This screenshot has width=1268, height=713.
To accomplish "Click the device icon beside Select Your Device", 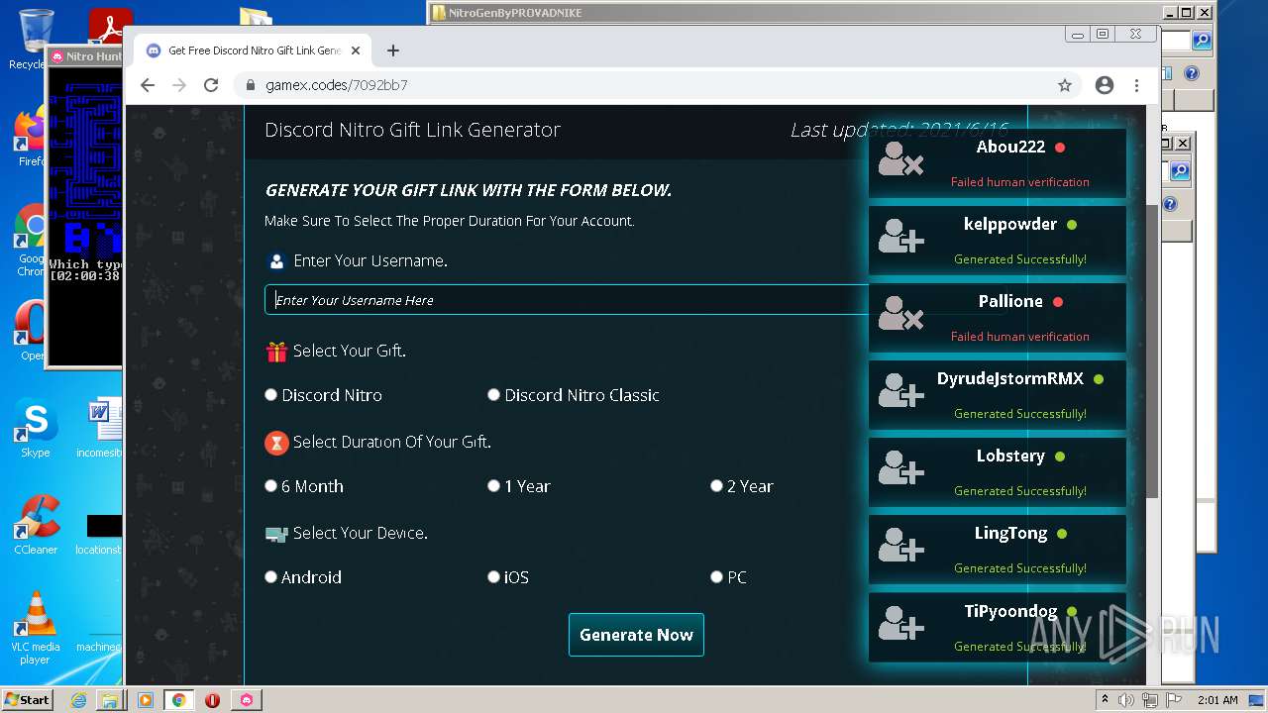I will (x=276, y=534).
